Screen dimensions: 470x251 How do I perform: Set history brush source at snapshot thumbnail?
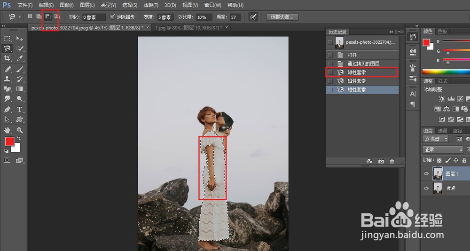pos(330,42)
